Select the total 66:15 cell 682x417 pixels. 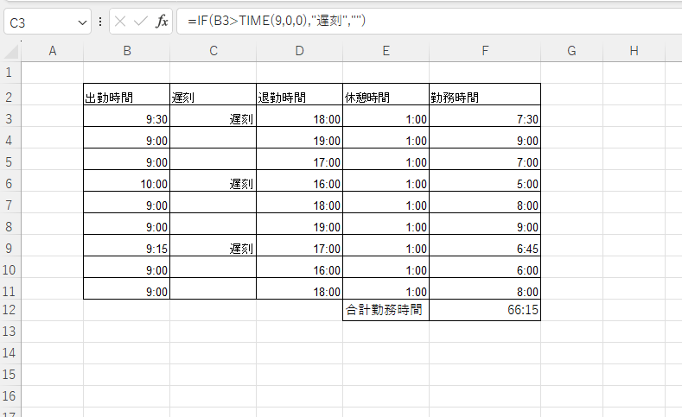[x=485, y=310]
